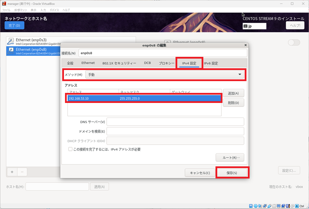Open the 表示 menu
Viewport: 309px width, 209px height.
coord(33,10)
